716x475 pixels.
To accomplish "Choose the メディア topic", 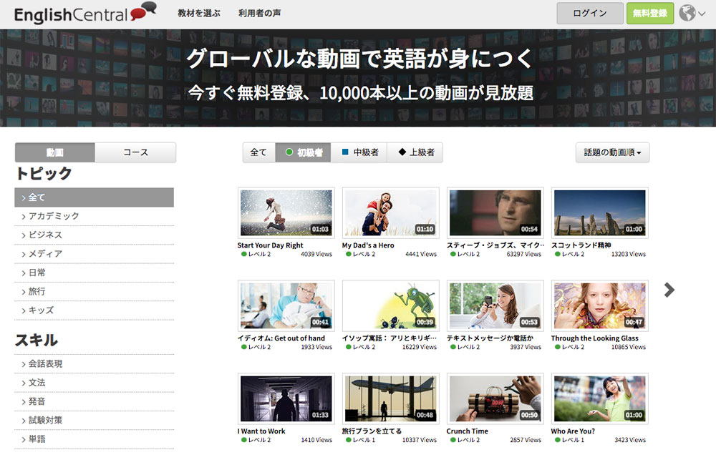I will coord(94,254).
